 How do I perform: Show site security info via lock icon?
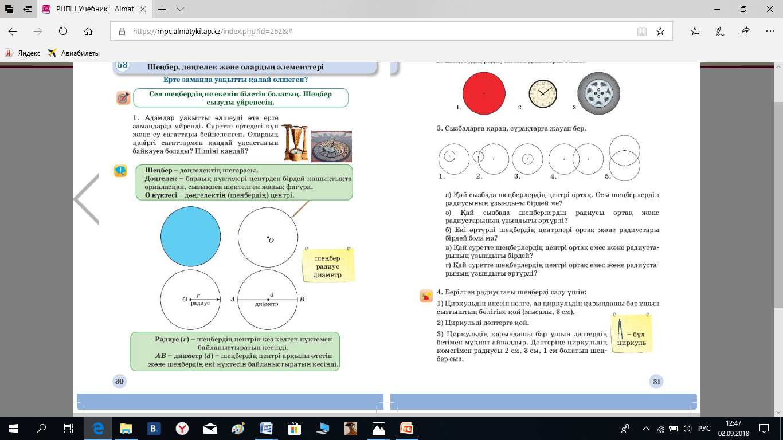[122, 32]
